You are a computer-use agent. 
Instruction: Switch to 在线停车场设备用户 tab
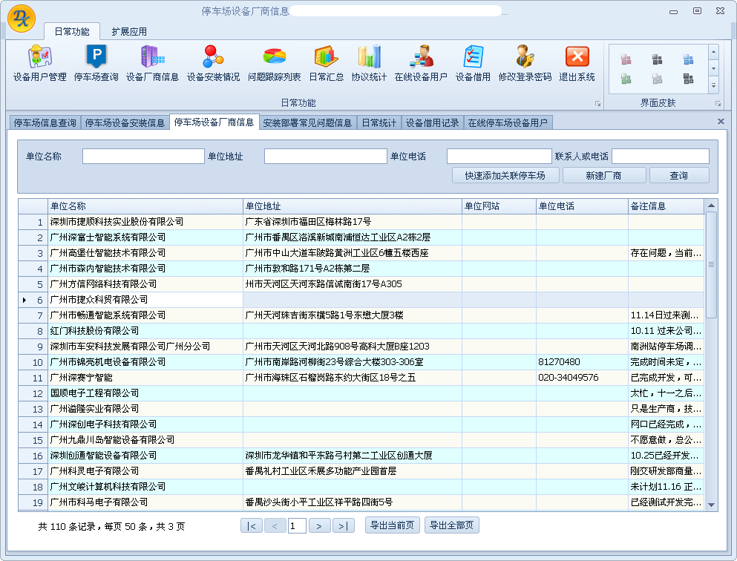point(508,122)
